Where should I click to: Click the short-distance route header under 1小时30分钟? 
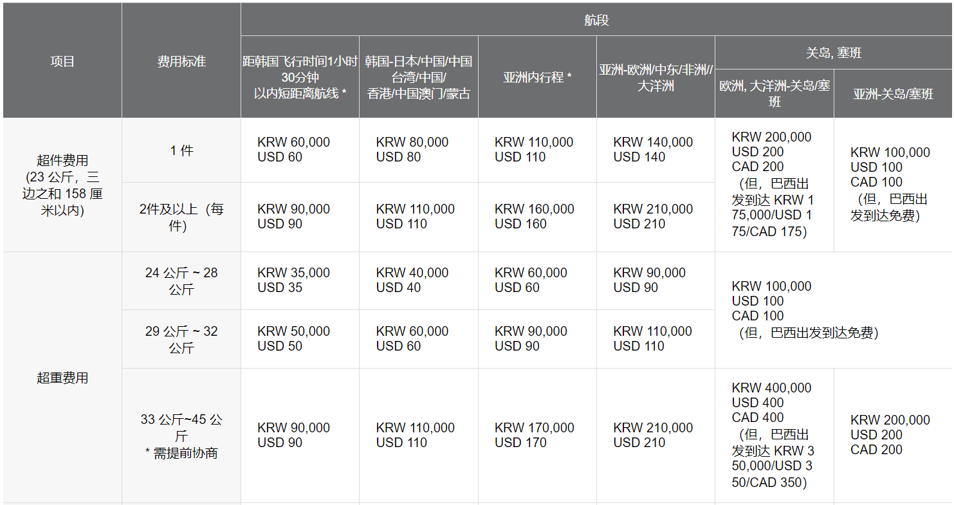300,77
